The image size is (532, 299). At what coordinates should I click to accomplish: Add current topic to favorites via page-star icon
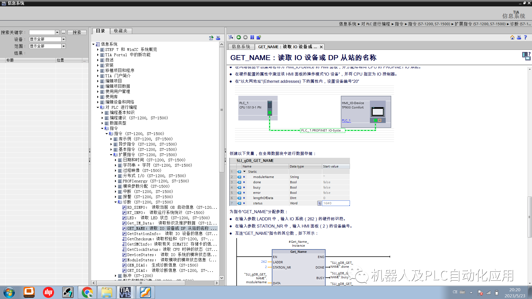tap(259, 37)
